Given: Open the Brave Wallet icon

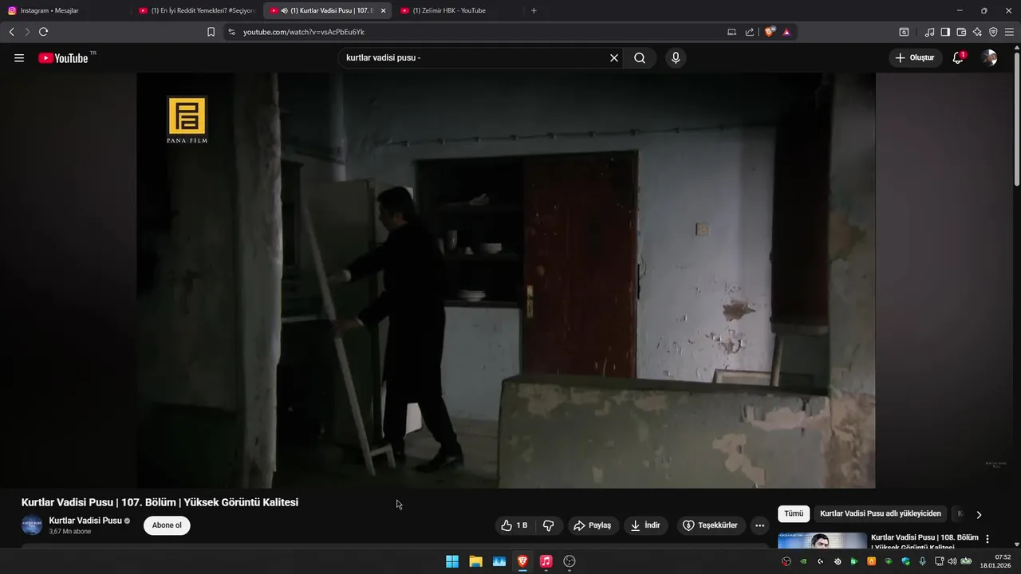Looking at the screenshot, I should click(961, 32).
